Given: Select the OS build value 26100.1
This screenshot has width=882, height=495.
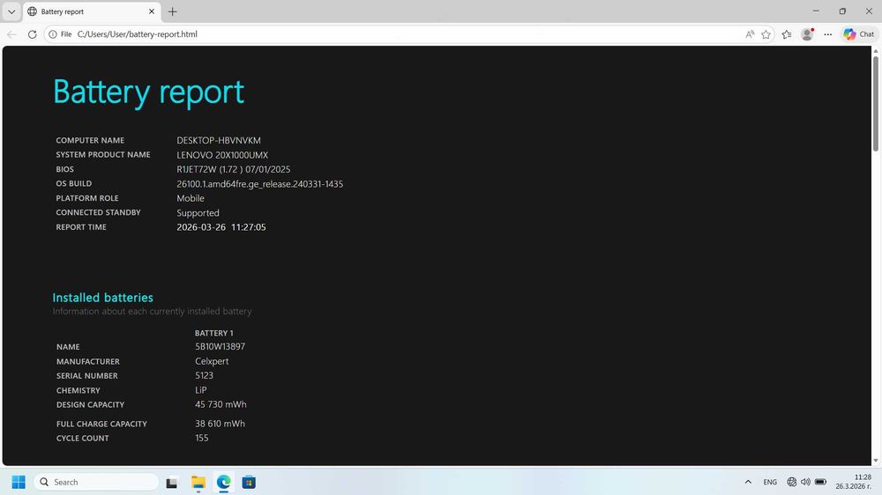Looking at the screenshot, I should [259, 184].
